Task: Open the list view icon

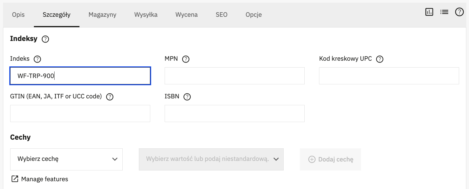Action: click(444, 12)
